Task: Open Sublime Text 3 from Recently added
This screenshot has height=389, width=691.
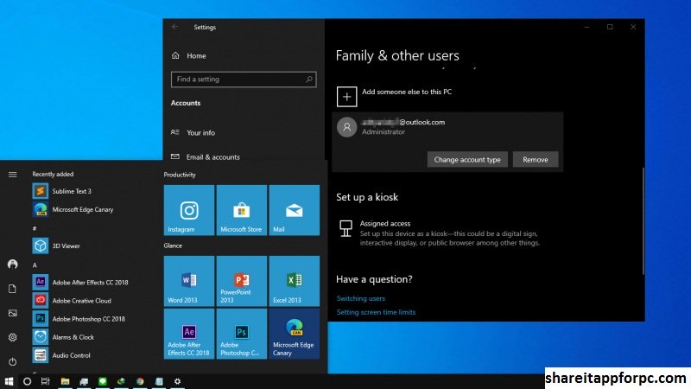Action: (71, 191)
